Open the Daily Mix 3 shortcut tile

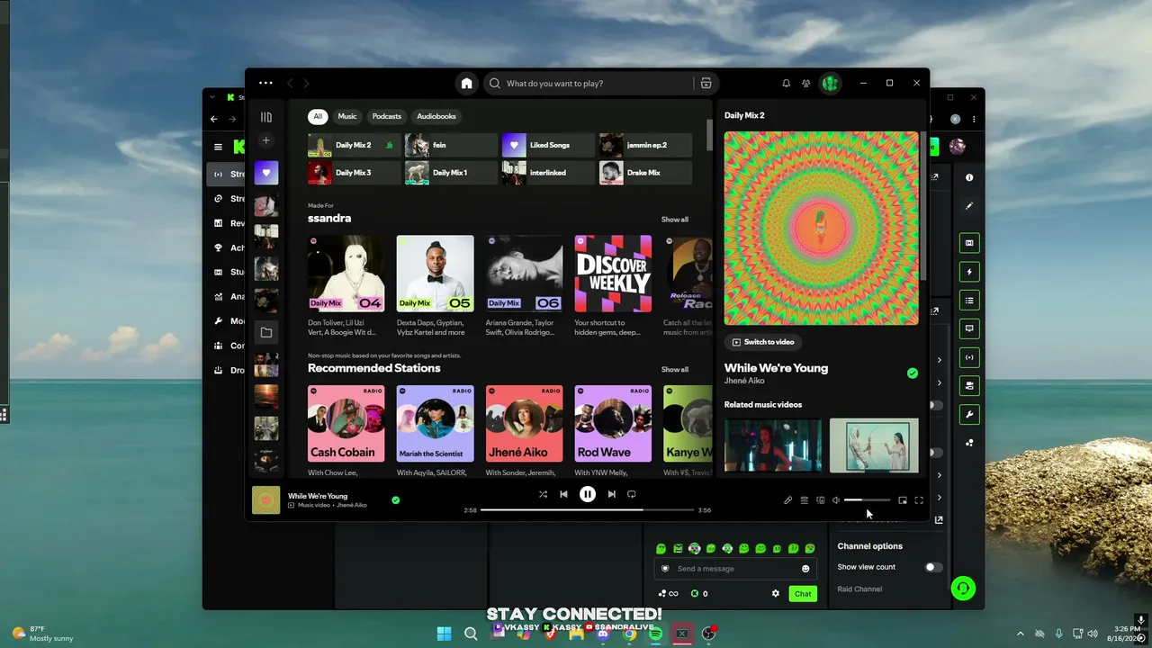pyautogui.click(x=355, y=173)
